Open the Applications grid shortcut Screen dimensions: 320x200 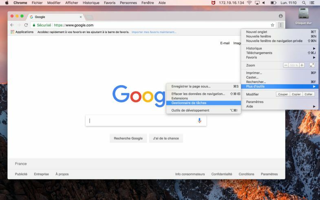coord(22,32)
